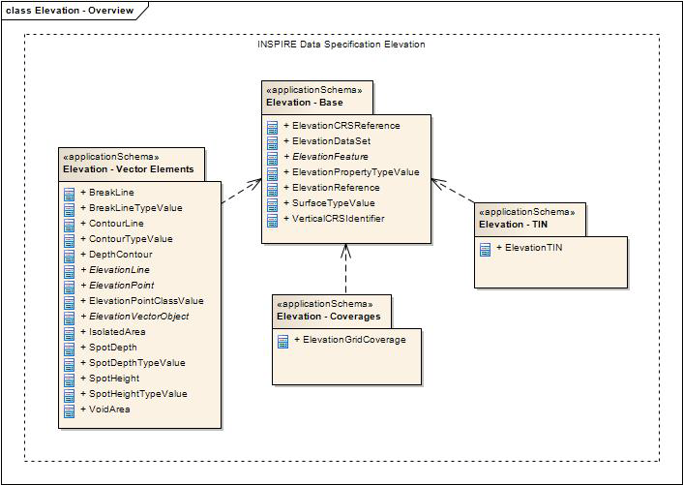This screenshot has width=683, height=485.
Task: Select the dashed dependency arrow from TIN to Base
Action: click(x=453, y=191)
